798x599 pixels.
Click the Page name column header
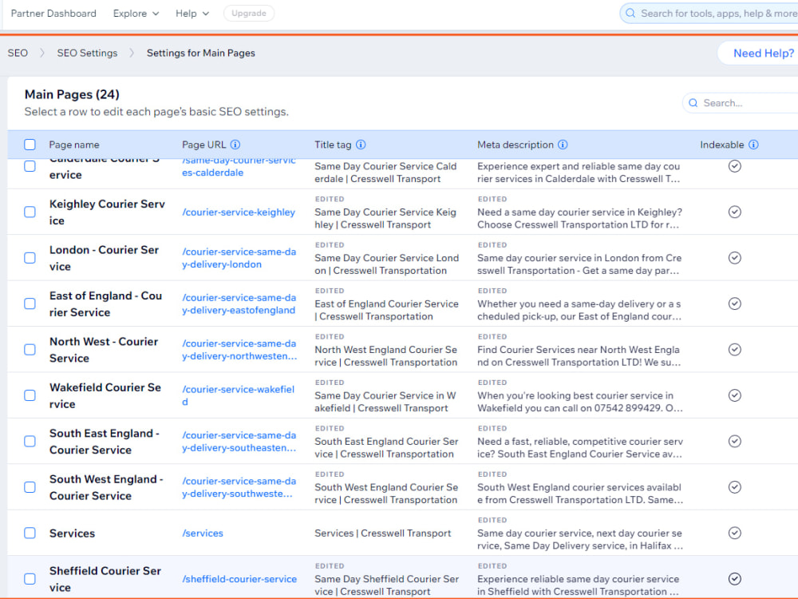coord(74,145)
